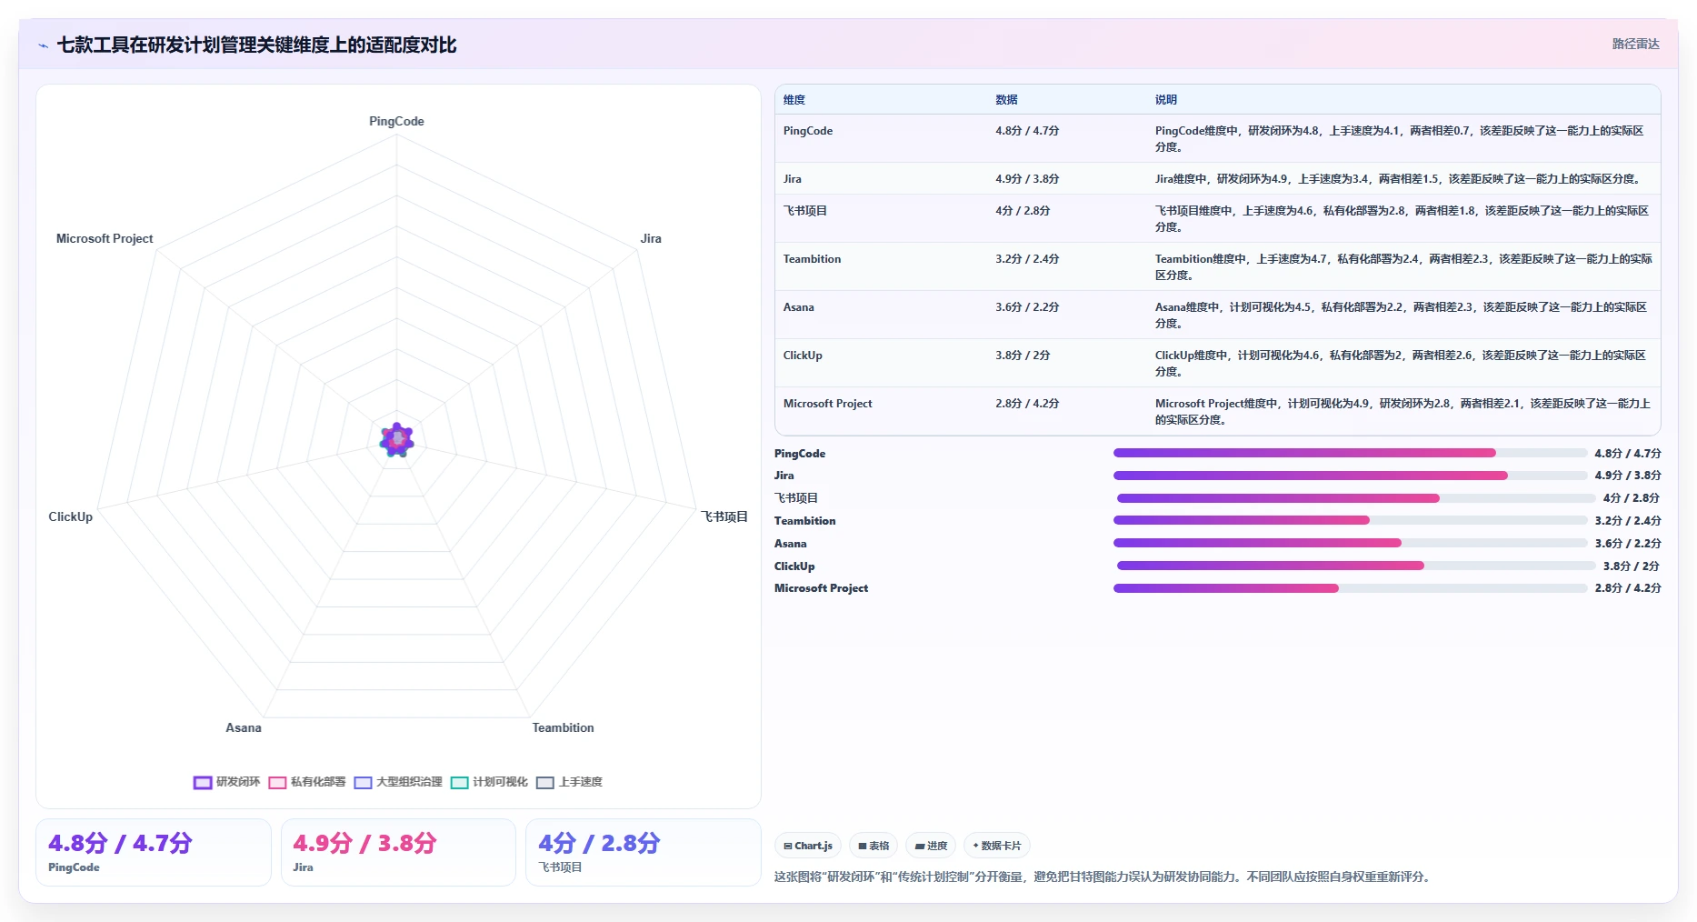Click the PingCode progress bar
The width and height of the screenshot is (1697, 922).
click(x=1350, y=453)
